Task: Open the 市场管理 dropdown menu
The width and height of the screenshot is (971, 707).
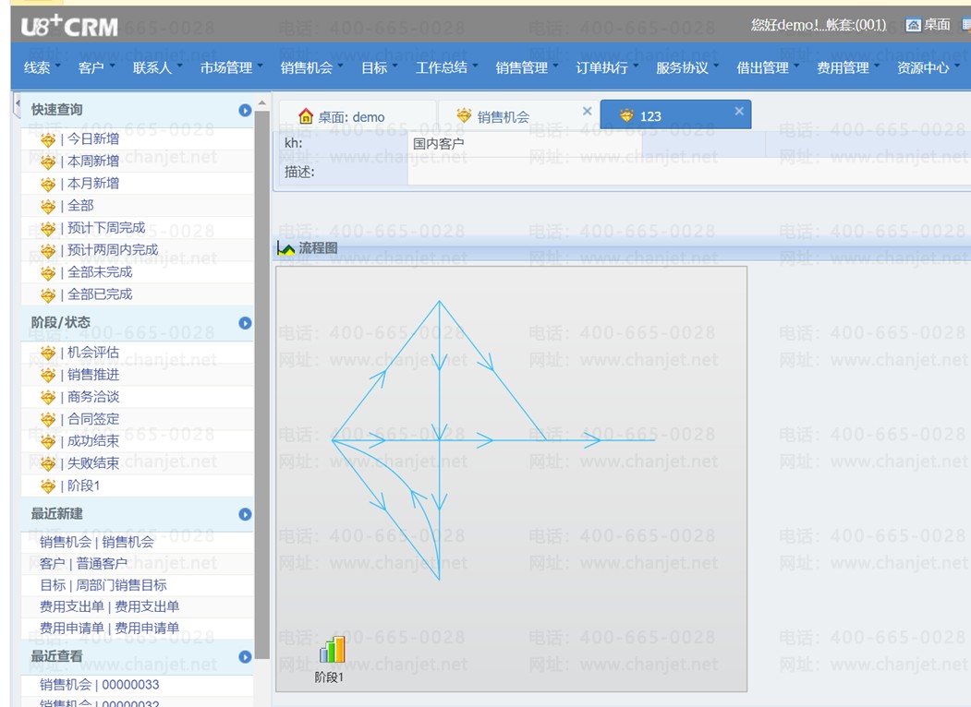Action: 232,67
